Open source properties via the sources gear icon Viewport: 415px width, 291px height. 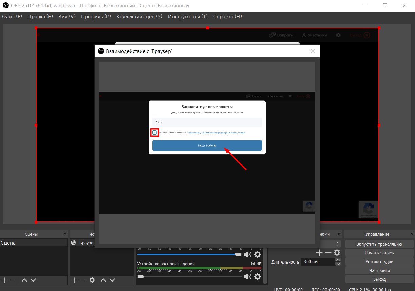click(92, 280)
